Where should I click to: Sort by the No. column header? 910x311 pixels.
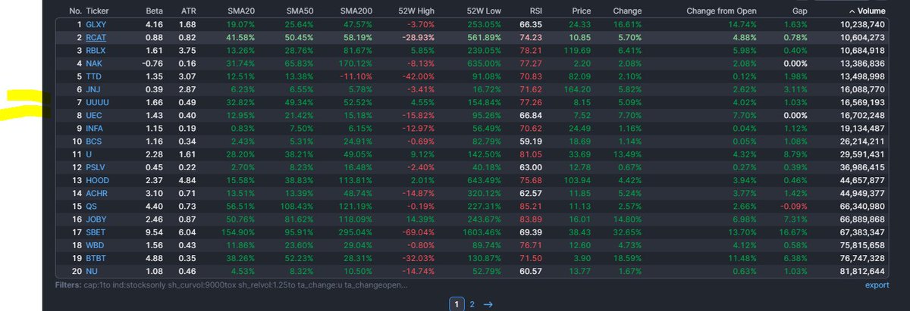pos(74,11)
